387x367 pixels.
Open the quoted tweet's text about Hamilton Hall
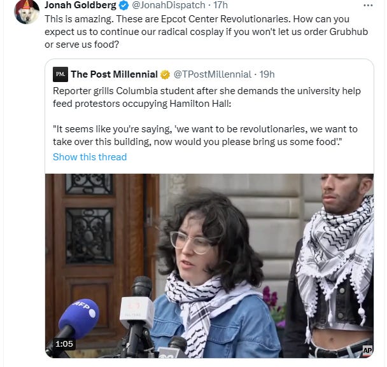[207, 97]
